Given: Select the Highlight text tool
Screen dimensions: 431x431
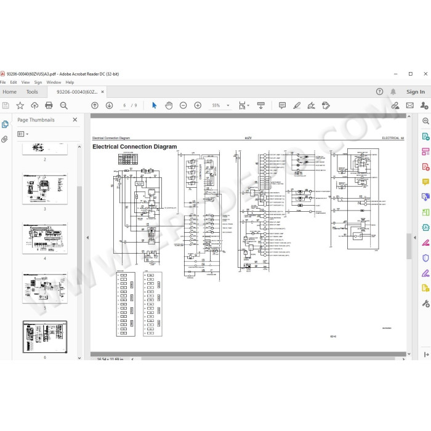Looking at the screenshot, I should (x=297, y=105).
